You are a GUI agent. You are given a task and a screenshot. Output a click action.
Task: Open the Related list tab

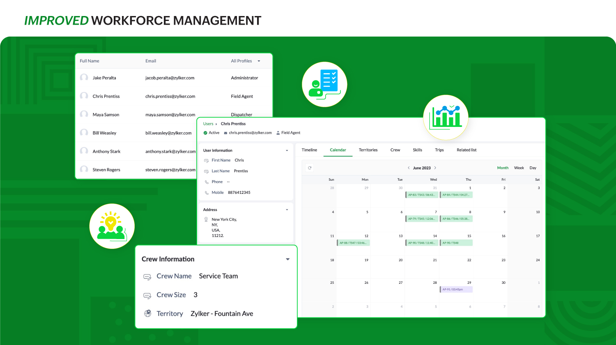tap(467, 150)
